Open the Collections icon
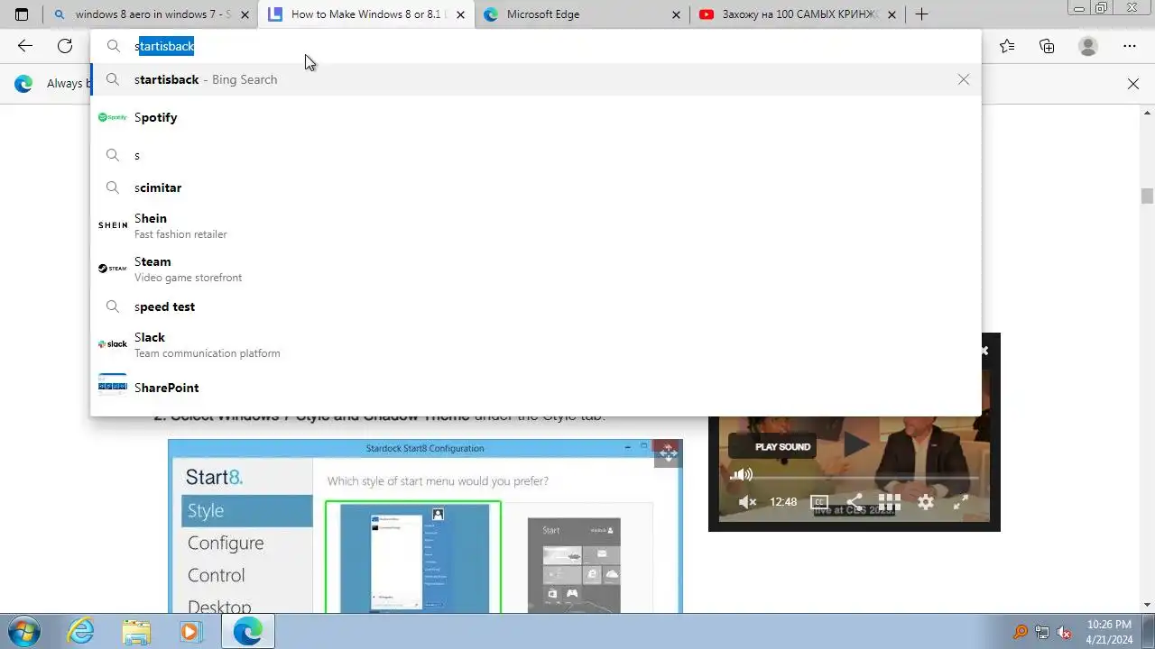Screen dimensions: 1155x649 click(1047, 46)
